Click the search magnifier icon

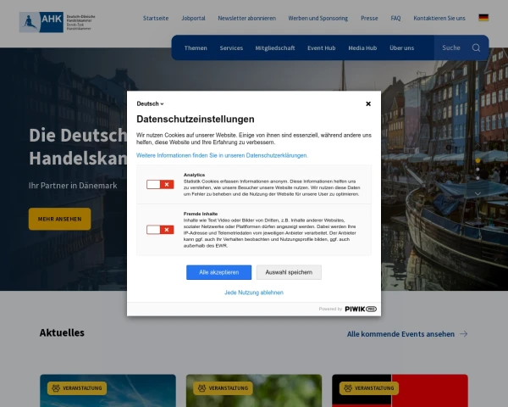click(x=476, y=48)
